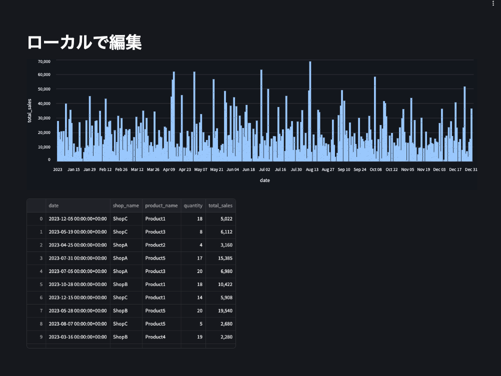Viewport: 501px width, 376px height.
Task: Sort the table by quantity column
Action: click(192, 205)
